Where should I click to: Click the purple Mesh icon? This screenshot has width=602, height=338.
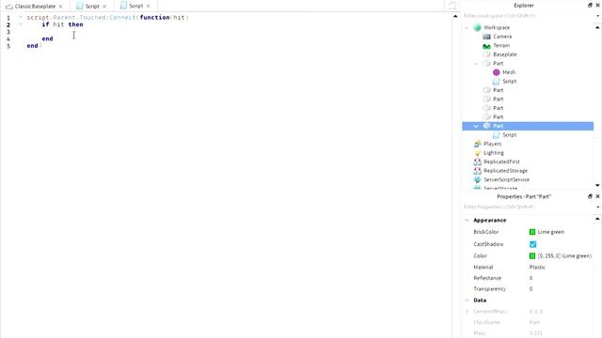coord(496,72)
